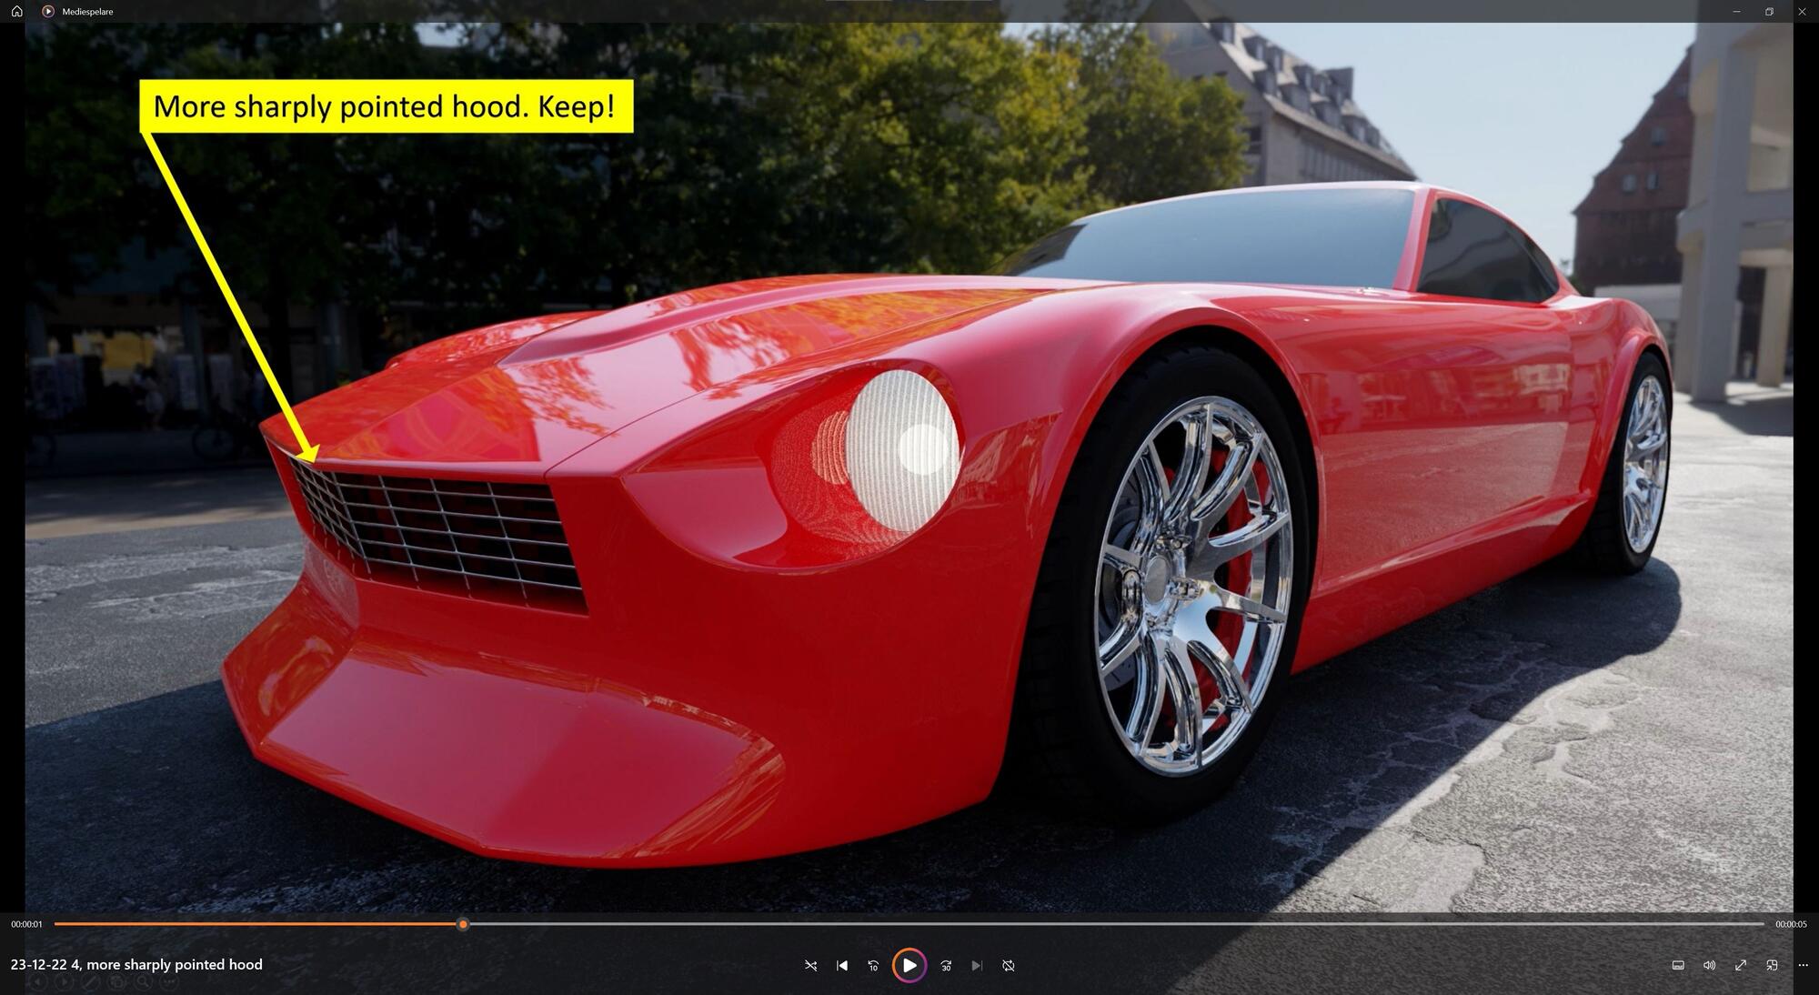The width and height of the screenshot is (1819, 995).
Task: Click the video title '23-12-22 4, more sharply pointed hood'
Action: tap(136, 965)
